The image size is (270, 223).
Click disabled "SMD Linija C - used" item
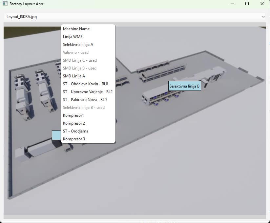click(x=80, y=60)
